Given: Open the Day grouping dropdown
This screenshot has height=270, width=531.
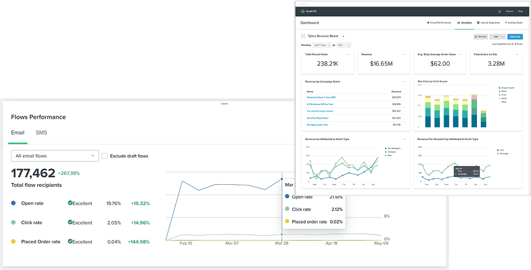Looking at the screenshot, I should [x=344, y=45].
